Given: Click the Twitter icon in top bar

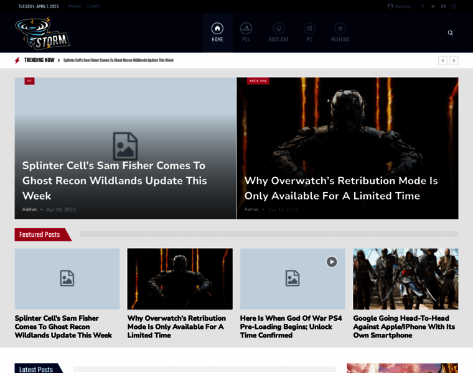Looking at the screenshot, I should (433, 6).
